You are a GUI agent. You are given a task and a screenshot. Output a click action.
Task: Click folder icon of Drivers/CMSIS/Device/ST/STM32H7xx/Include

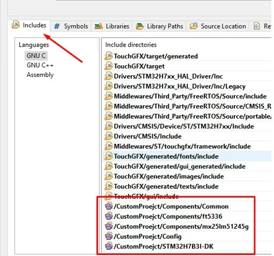[108, 126]
